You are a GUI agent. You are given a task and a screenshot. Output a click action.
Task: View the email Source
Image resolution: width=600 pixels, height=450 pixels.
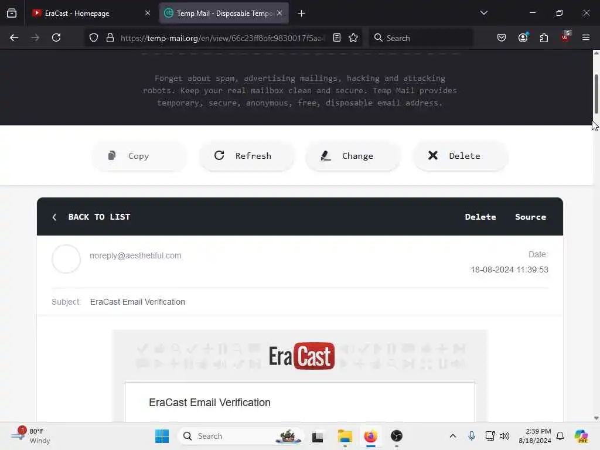[530, 217]
